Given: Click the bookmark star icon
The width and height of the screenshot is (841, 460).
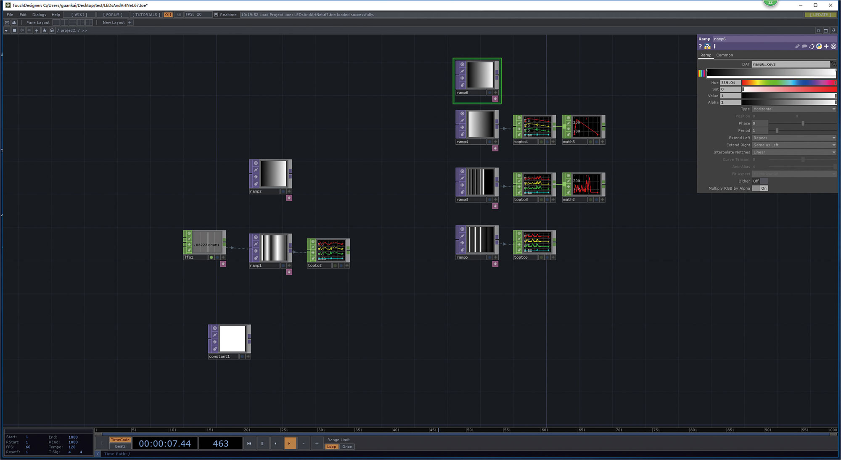Looking at the screenshot, I should 45,31.
